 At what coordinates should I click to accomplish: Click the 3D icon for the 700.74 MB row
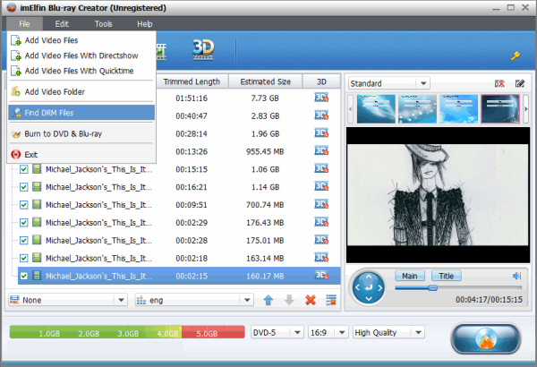coord(321,205)
